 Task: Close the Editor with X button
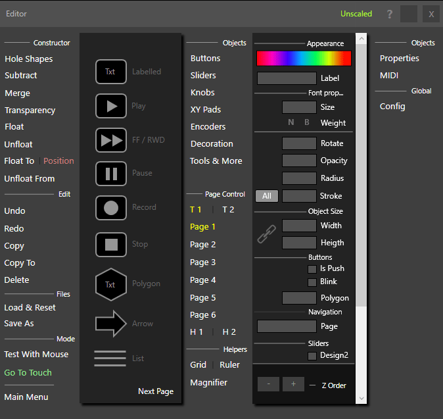tap(431, 14)
